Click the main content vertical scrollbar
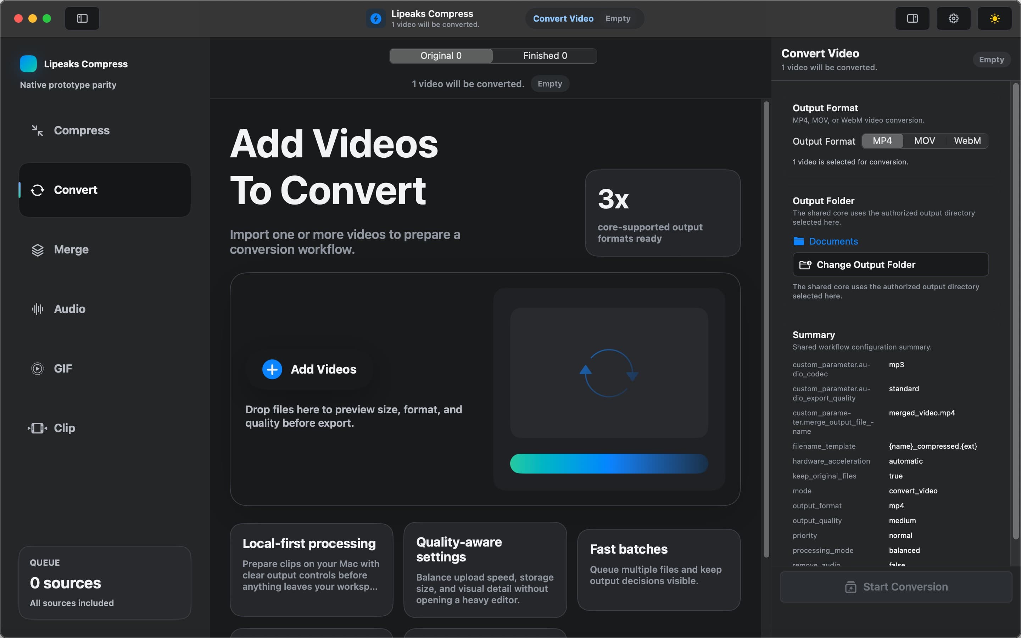The height and width of the screenshot is (638, 1021). [x=766, y=329]
